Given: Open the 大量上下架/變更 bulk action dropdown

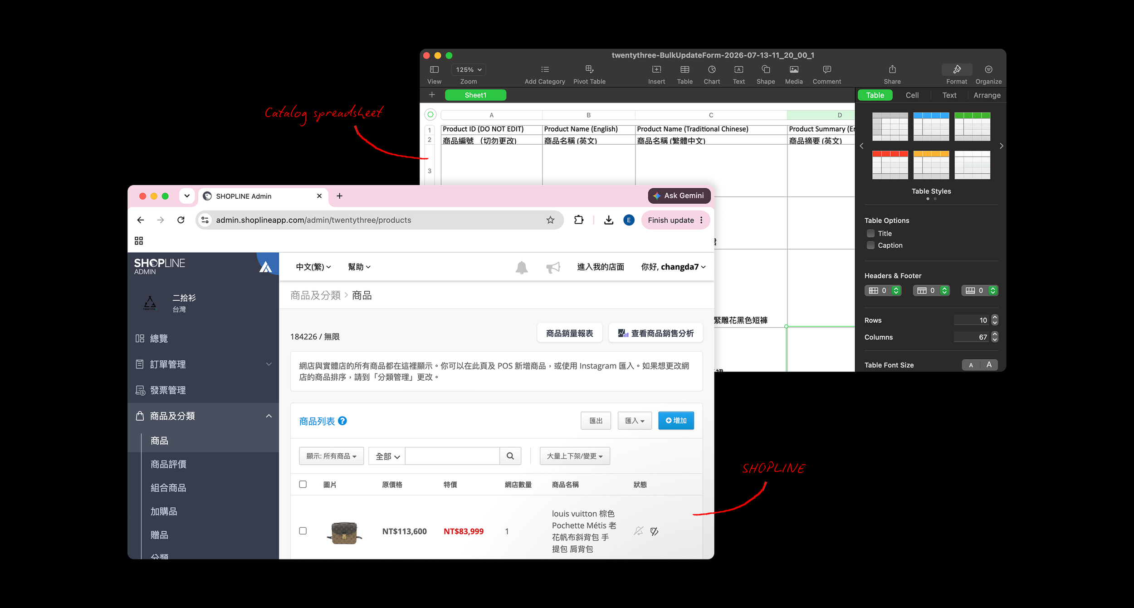Looking at the screenshot, I should pyautogui.click(x=575, y=456).
